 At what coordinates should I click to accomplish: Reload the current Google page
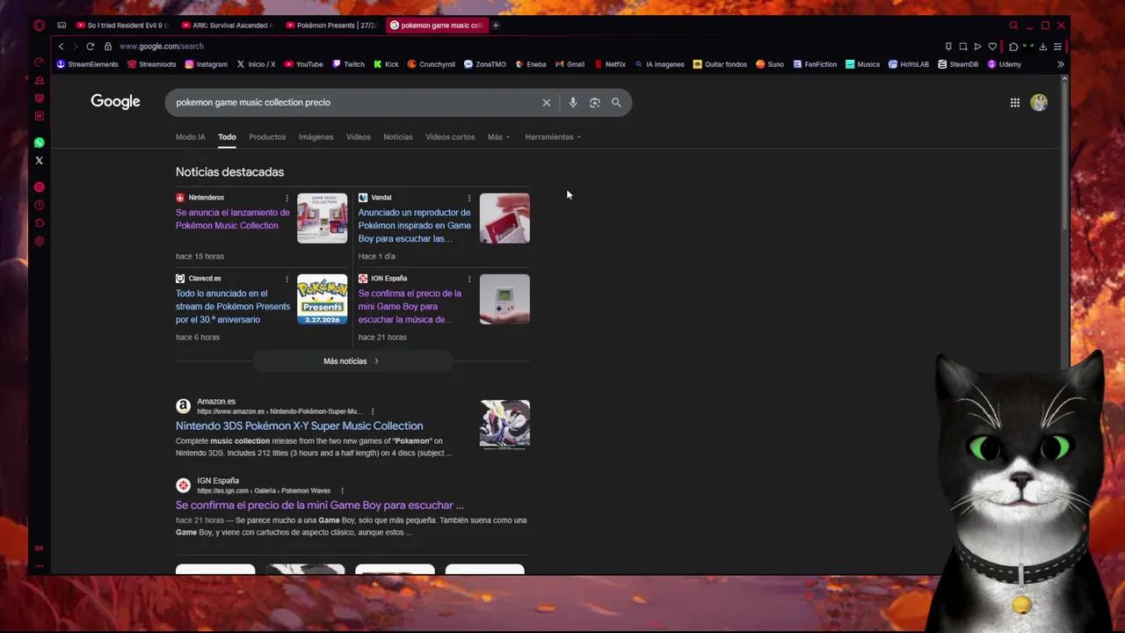pos(90,47)
